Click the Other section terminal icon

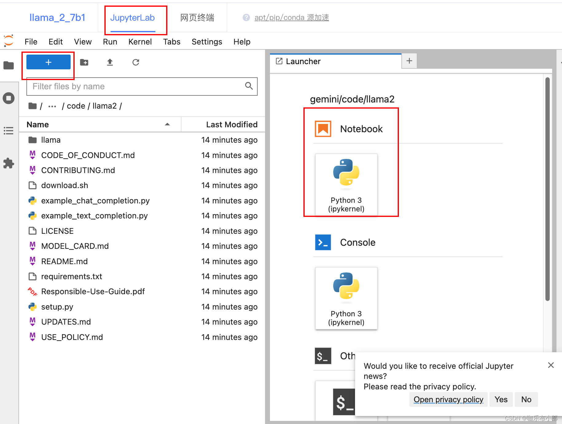coord(323,356)
